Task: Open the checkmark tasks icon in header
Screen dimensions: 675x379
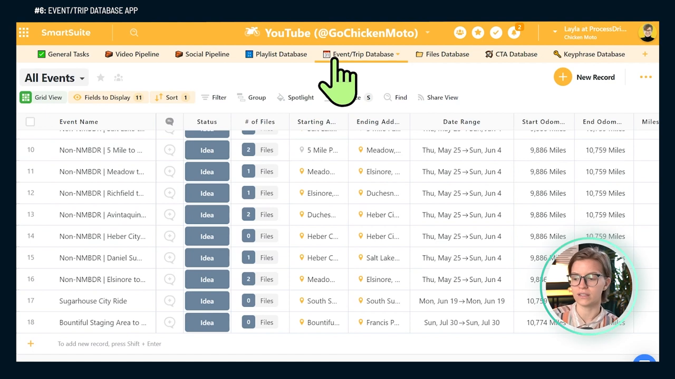Action: [x=496, y=33]
